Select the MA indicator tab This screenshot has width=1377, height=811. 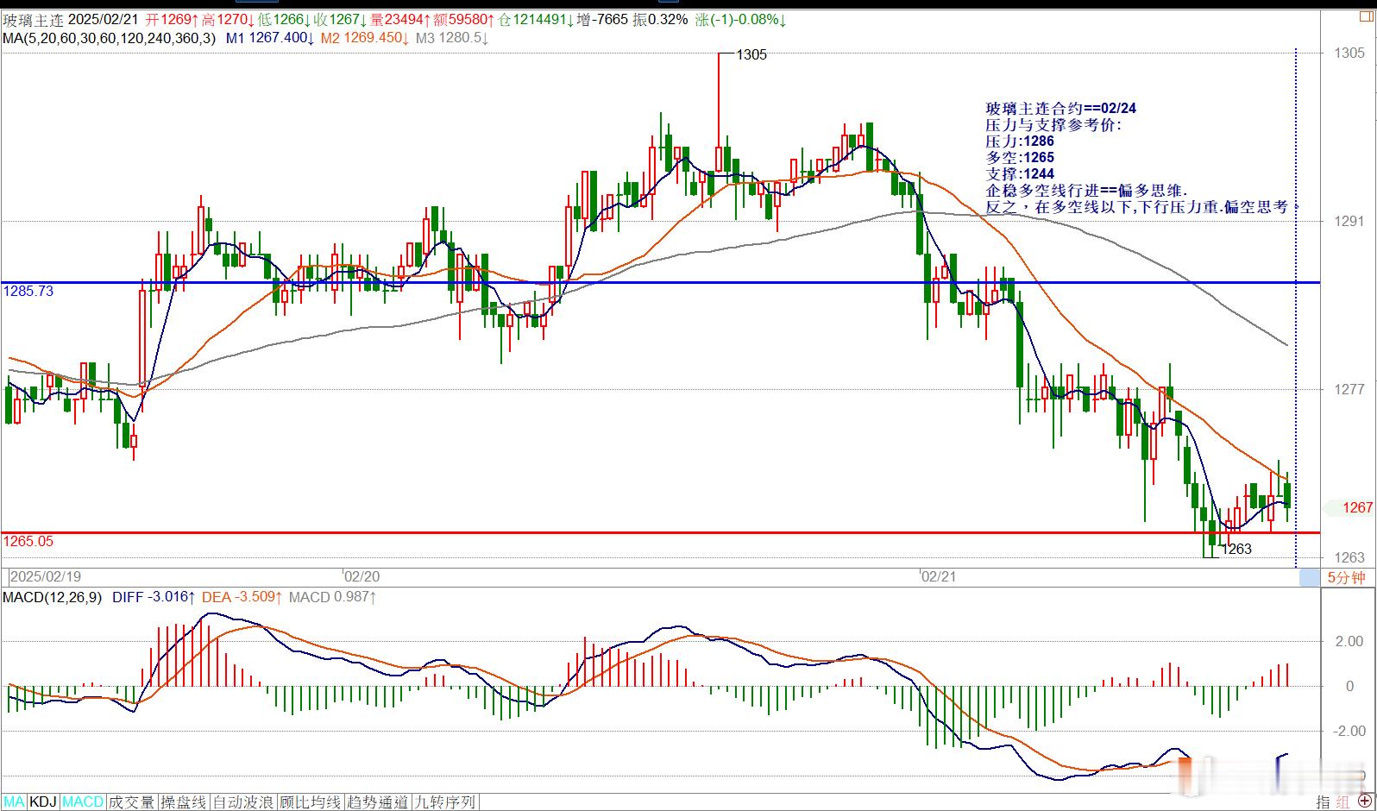15,802
